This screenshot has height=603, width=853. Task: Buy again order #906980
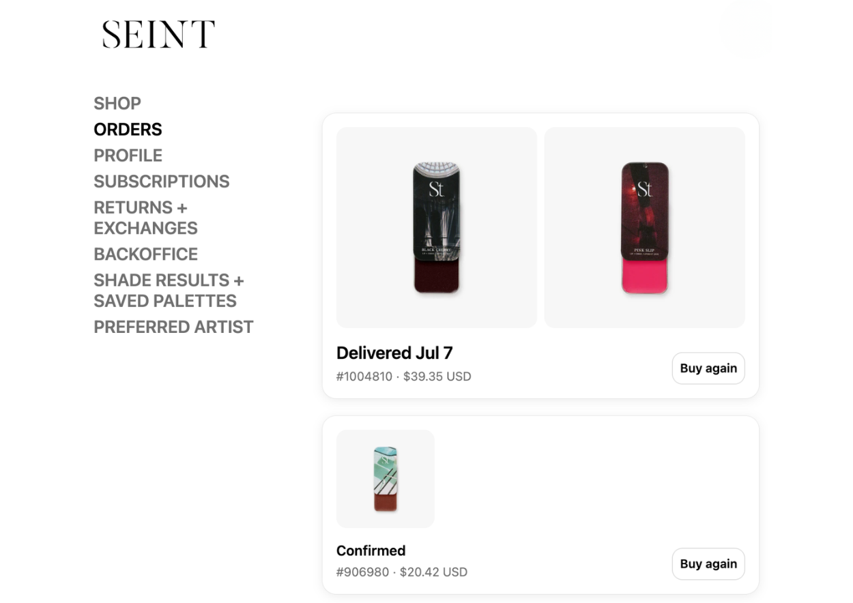[x=708, y=564]
